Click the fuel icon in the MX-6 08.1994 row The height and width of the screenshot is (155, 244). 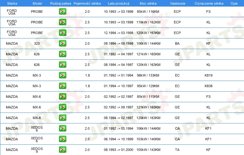(x=62, y=118)
